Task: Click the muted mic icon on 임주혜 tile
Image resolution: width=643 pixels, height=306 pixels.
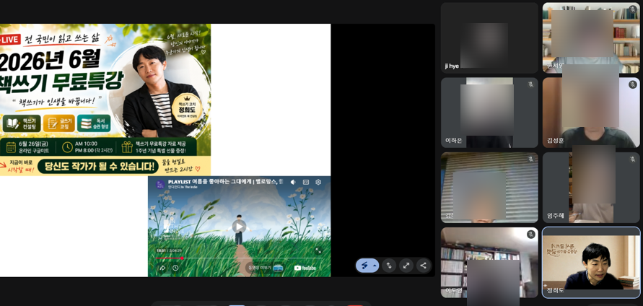Action: pyautogui.click(x=632, y=159)
